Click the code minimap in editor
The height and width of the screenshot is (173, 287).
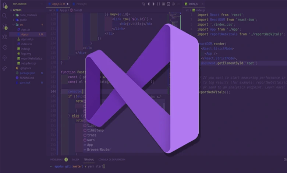pos(172,22)
